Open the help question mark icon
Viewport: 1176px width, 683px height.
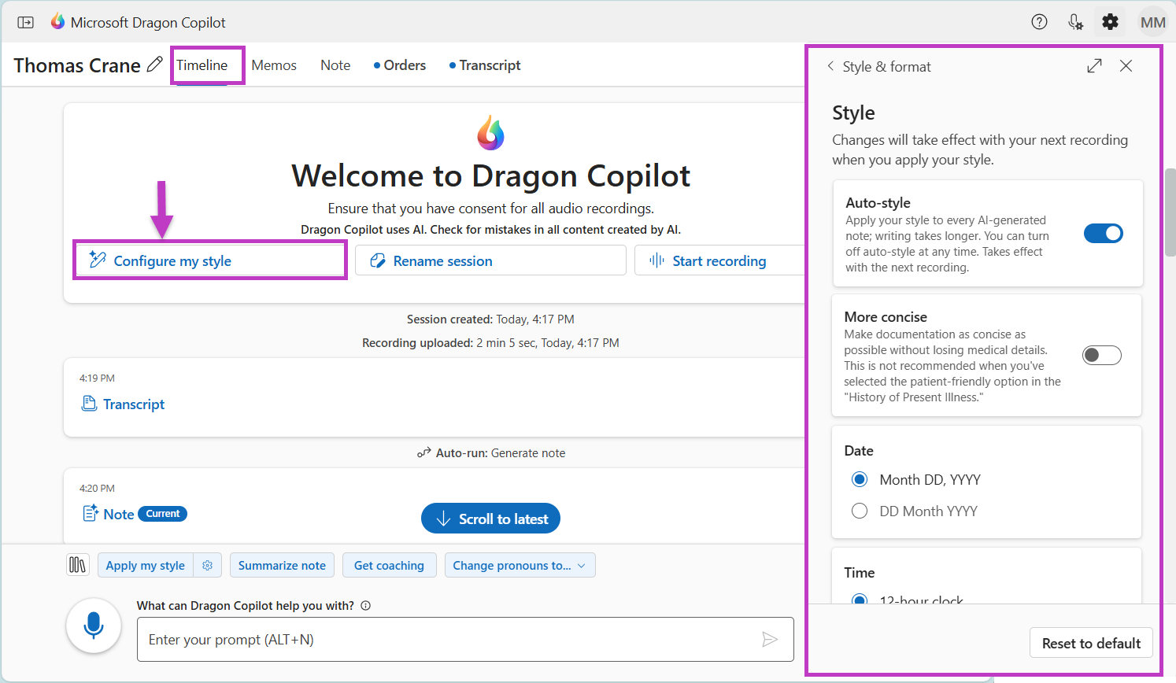click(1039, 22)
